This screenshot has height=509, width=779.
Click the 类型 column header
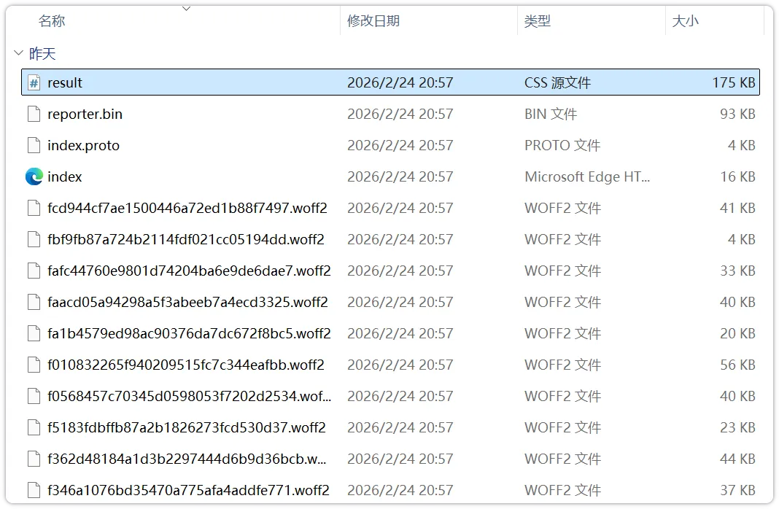pos(538,21)
